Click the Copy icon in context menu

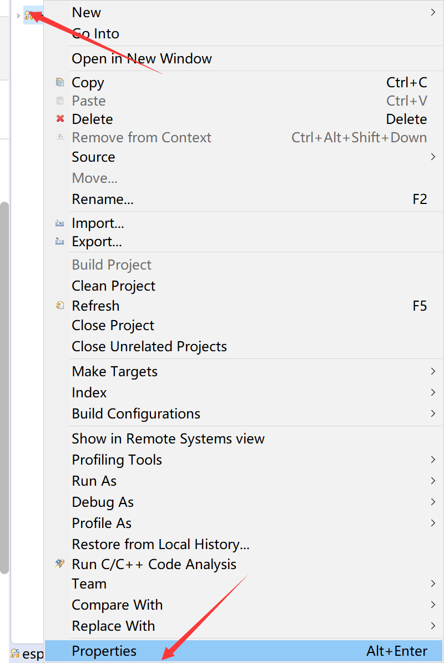(x=60, y=82)
